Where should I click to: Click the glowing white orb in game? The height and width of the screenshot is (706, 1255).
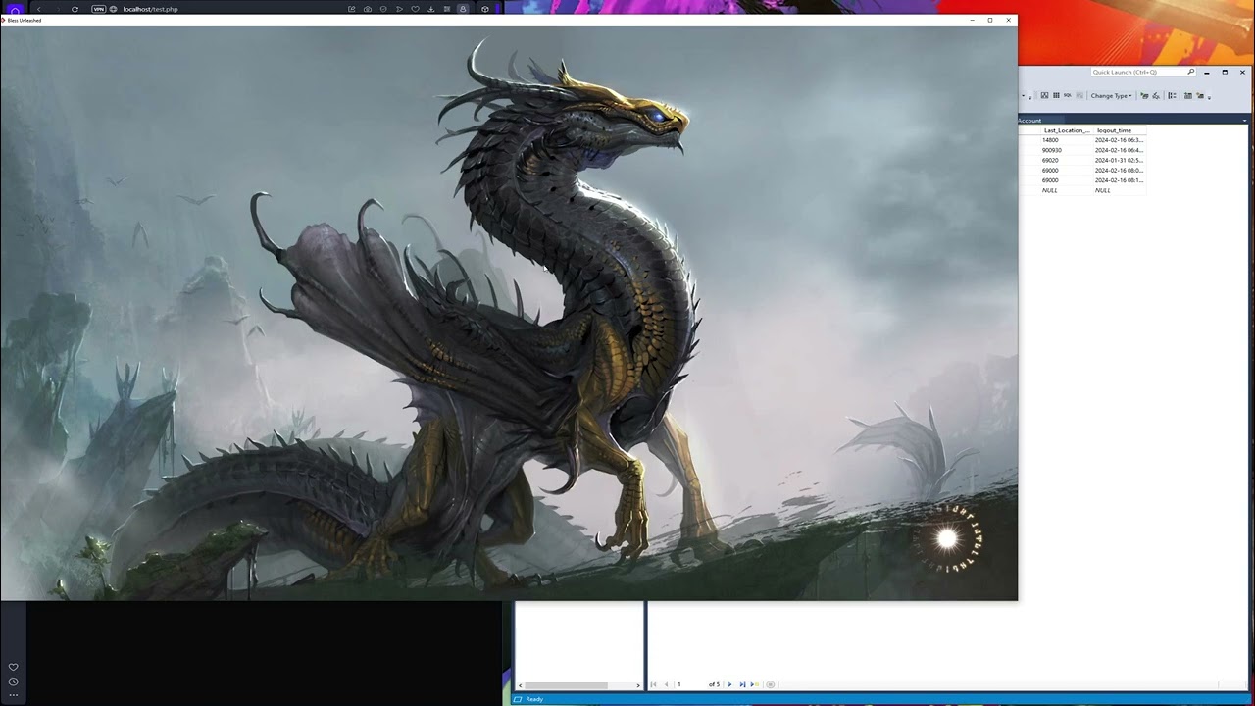click(947, 538)
